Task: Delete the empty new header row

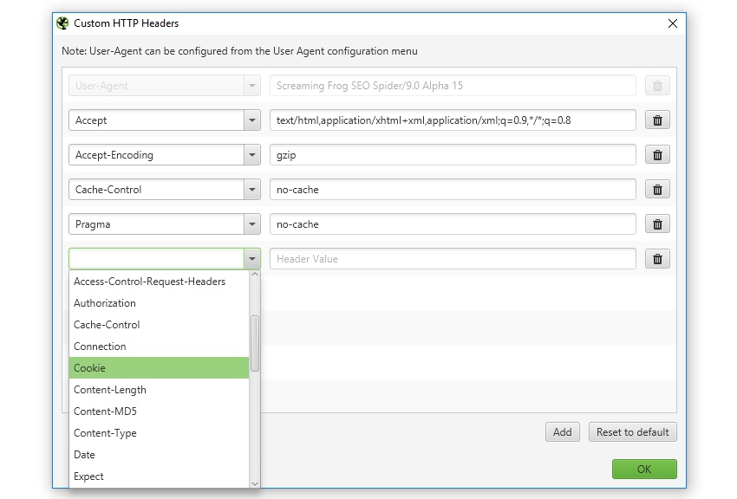Action: pos(657,259)
